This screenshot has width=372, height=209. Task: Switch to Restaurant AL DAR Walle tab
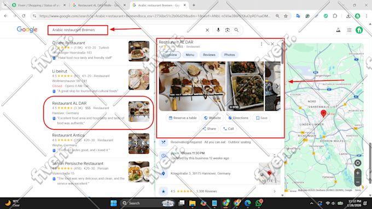coord(98,5)
